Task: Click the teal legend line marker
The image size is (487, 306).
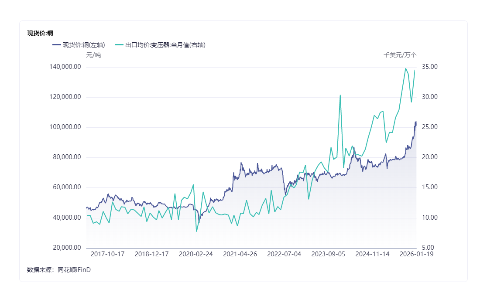Action: tap(119, 44)
